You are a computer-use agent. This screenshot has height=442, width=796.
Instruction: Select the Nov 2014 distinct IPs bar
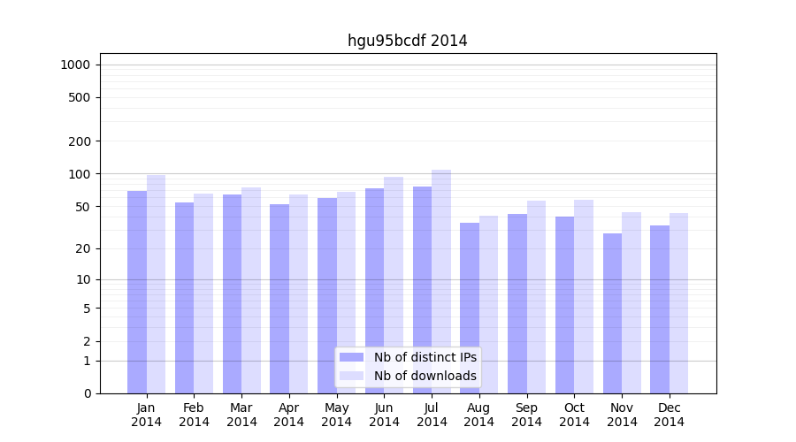(613, 313)
